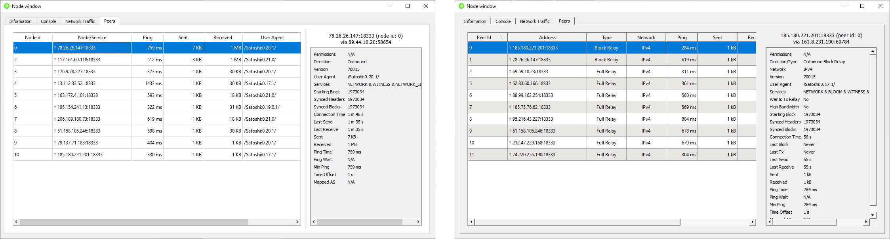
Task: Click the up arrow in the right details panel scrollbar
Action: coord(873,51)
